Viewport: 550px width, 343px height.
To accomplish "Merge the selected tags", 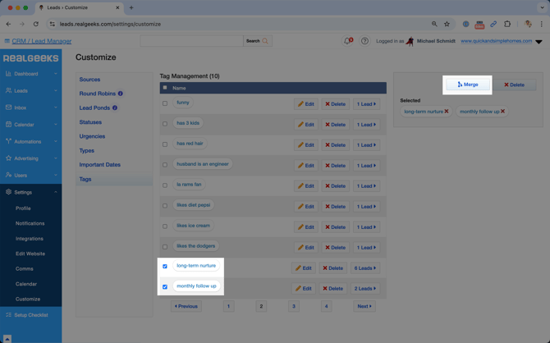I will [467, 85].
